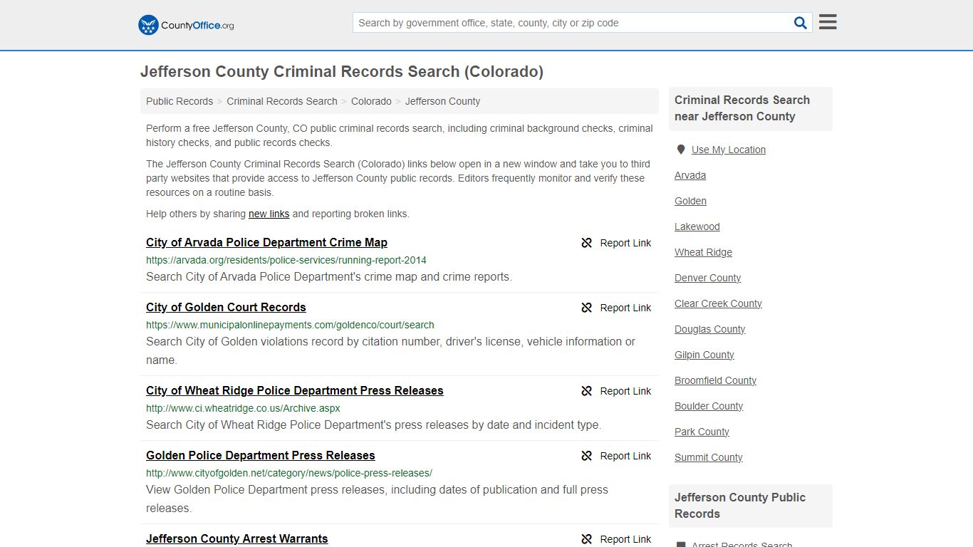Screen dimensions: 973x547
Task: Go to Public Records breadcrumb
Action: (x=179, y=101)
